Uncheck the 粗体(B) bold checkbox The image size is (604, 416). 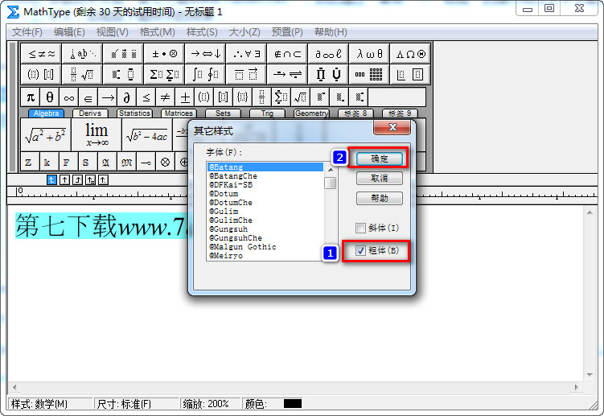[x=360, y=250]
